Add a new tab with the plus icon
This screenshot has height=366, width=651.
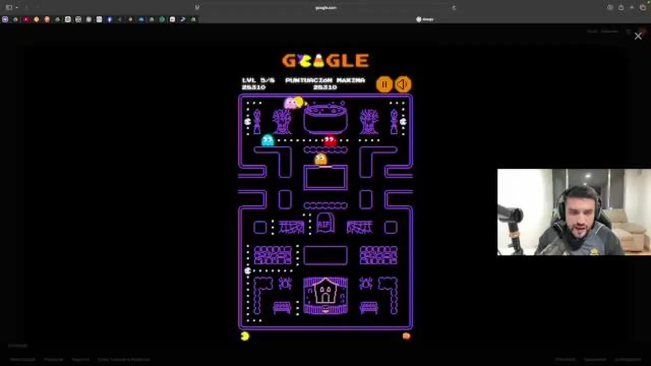tap(632, 8)
